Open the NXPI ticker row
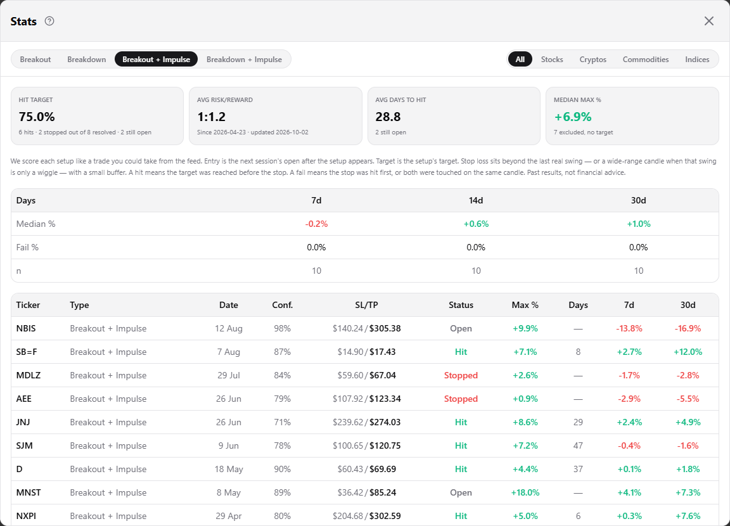This screenshot has width=730, height=526. (364, 515)
